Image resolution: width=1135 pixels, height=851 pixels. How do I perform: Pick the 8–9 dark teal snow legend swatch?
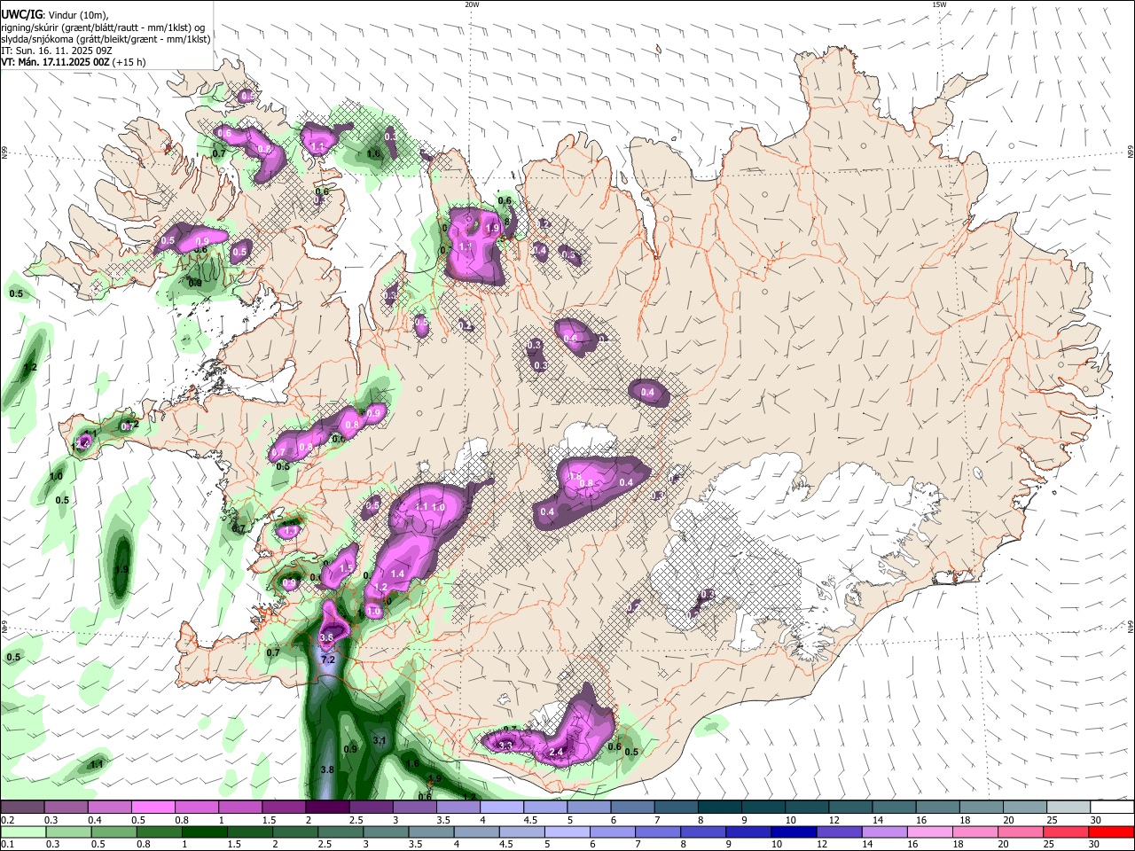(x=720, y=807)
